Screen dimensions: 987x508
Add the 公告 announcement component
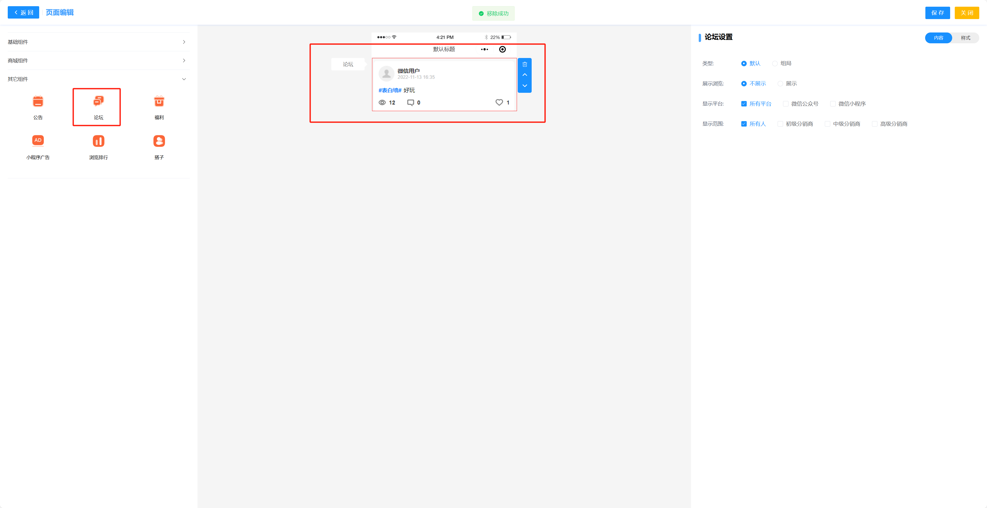coord(38,102)
